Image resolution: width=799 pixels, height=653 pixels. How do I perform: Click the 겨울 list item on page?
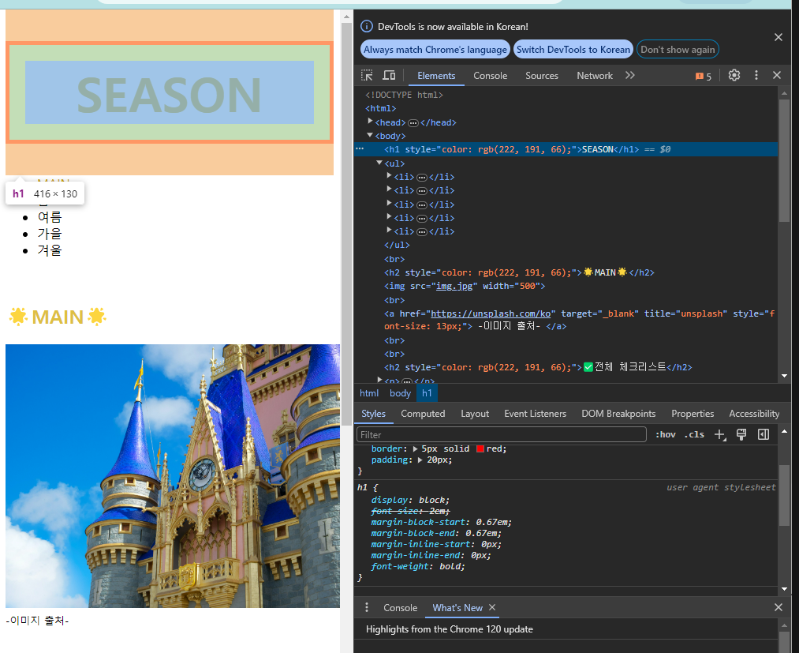tap(50, 250)
